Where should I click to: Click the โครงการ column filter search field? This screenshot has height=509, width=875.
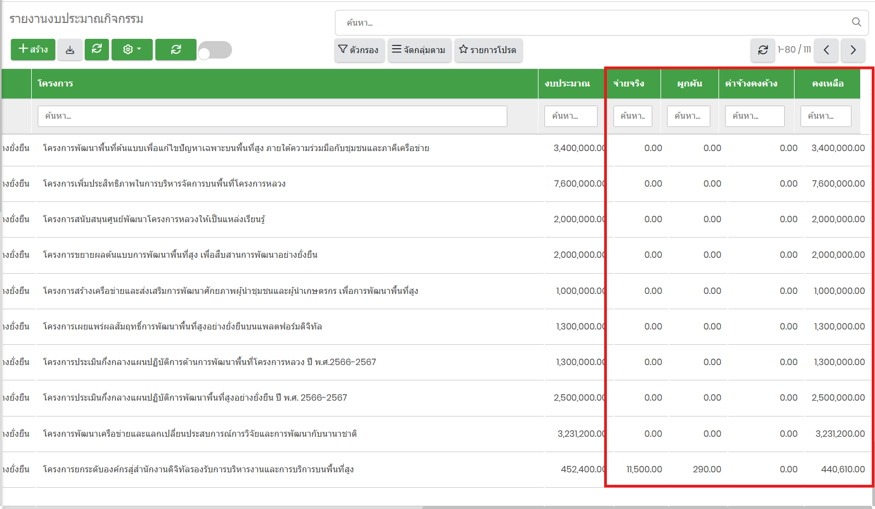point(272,116)
